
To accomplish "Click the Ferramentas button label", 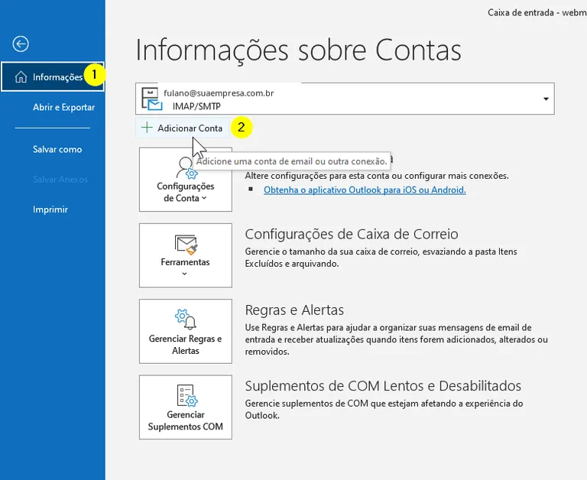I will tap(185, 262).
